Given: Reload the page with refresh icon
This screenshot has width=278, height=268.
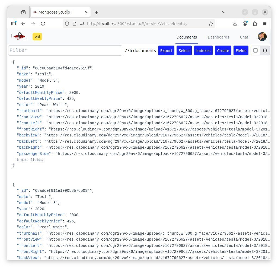Looking at the screenshot, I should click(x=43, y=24).
